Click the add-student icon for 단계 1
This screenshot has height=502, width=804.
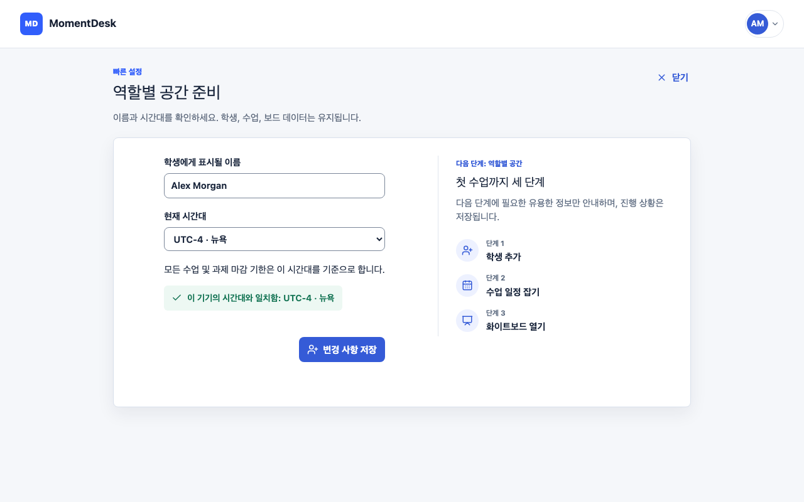coord(467,250)
